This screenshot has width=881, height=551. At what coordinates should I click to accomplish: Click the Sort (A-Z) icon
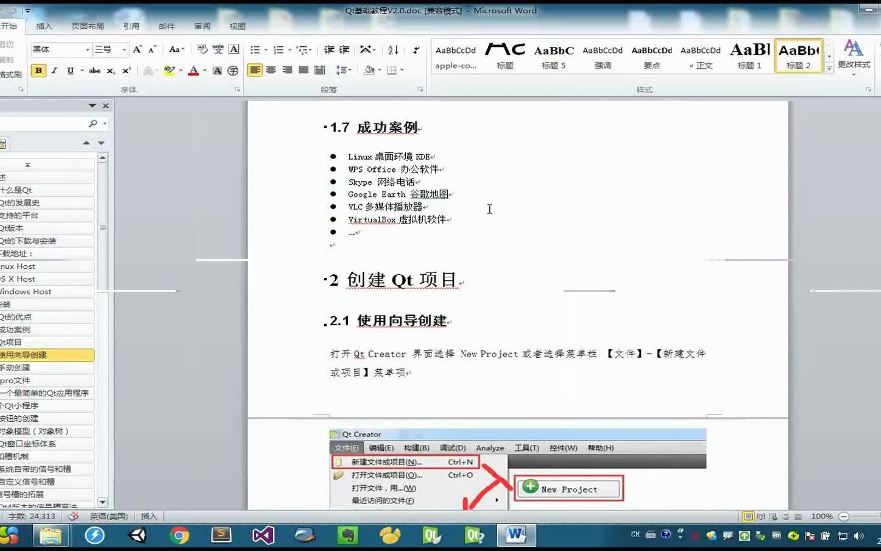click(x=393, y=49)
